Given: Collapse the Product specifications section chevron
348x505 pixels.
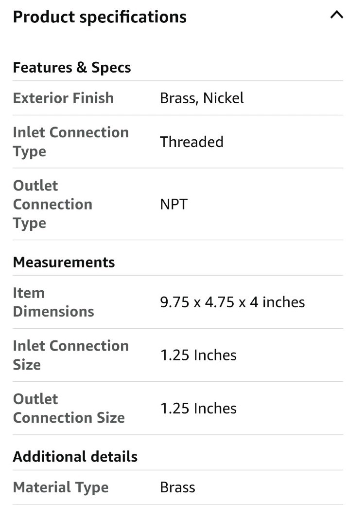Looking at the screenshot, I should coord(336,15).
